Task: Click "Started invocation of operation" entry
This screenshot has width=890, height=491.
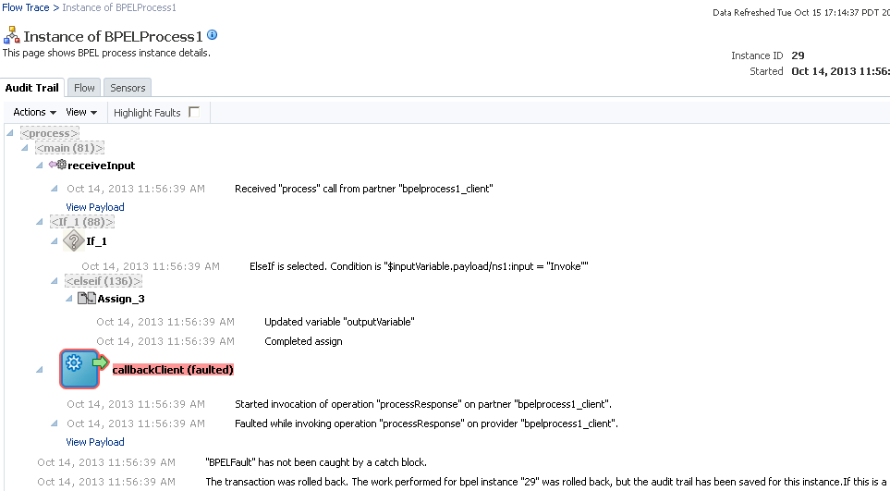Action: click(423, 404)
